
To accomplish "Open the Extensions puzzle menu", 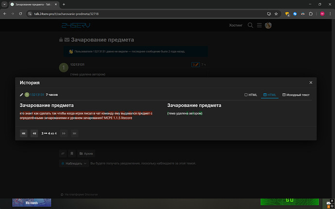I will click(311, 14).
